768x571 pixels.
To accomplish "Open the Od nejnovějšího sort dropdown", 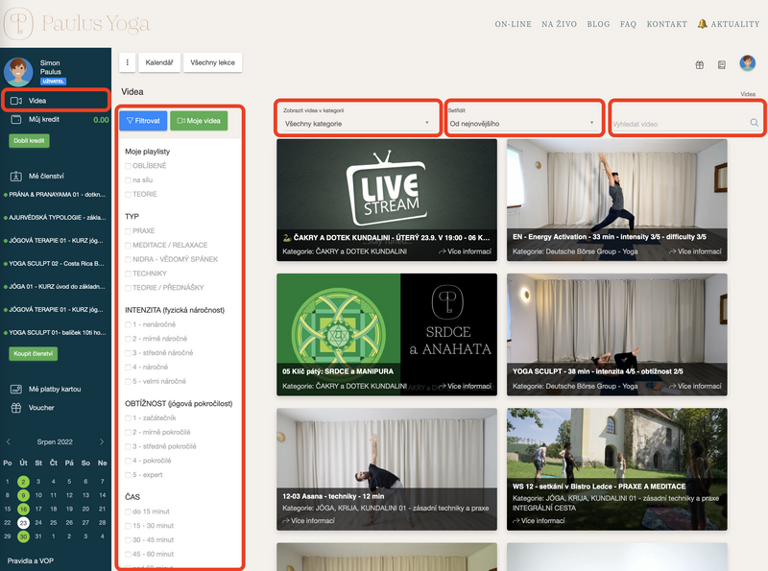I will (522, 124).
